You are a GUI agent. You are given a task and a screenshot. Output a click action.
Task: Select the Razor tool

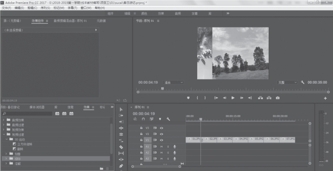pos(121,147)
